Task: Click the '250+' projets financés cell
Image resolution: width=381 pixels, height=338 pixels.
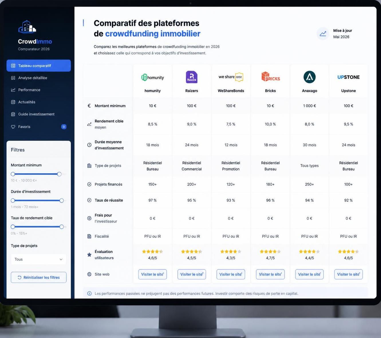Action: [x=309, y=184]
